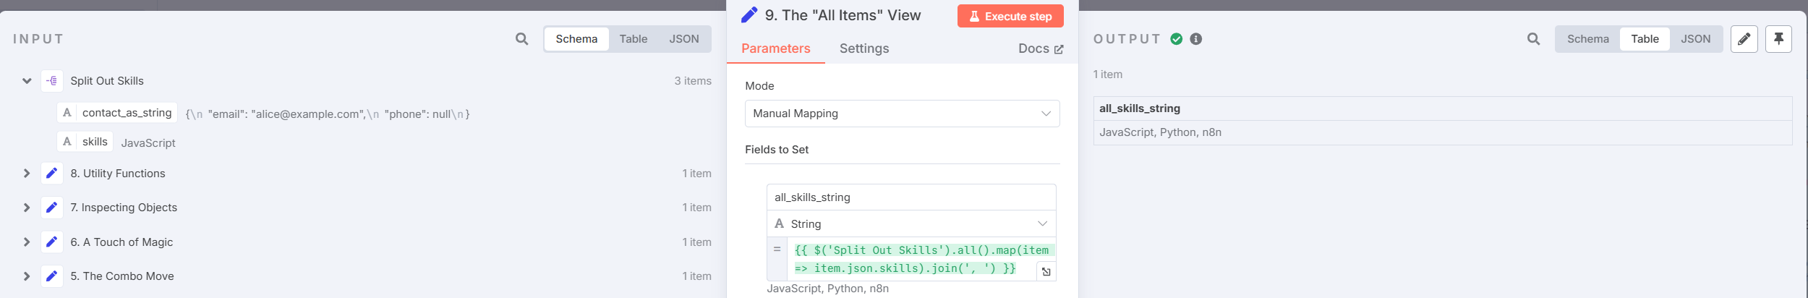Expand the 8. Utility Functions node
The image size is (1808, 298).
coord(27,174)
